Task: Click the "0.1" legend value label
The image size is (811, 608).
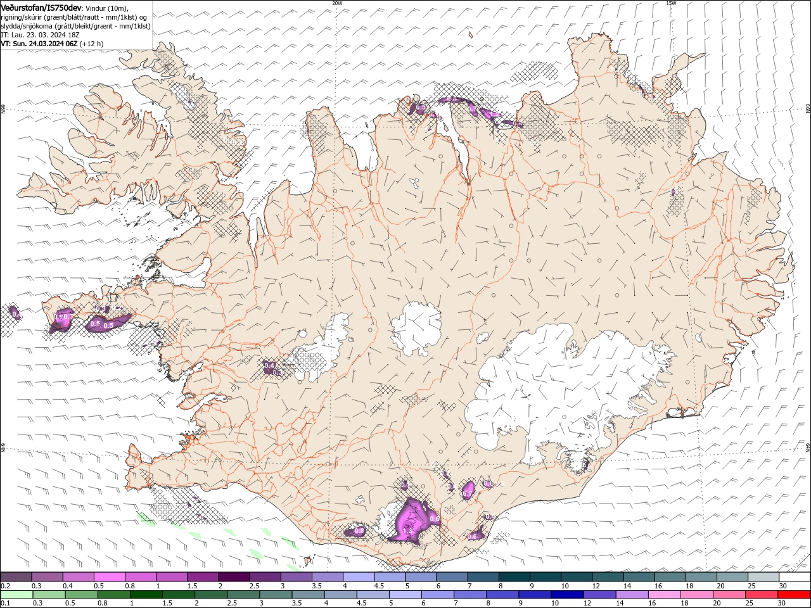Action: coord(5,604)
